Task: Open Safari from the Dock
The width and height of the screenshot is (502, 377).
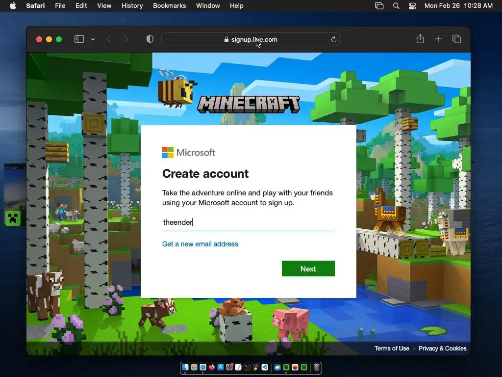Action: point(203,367)
